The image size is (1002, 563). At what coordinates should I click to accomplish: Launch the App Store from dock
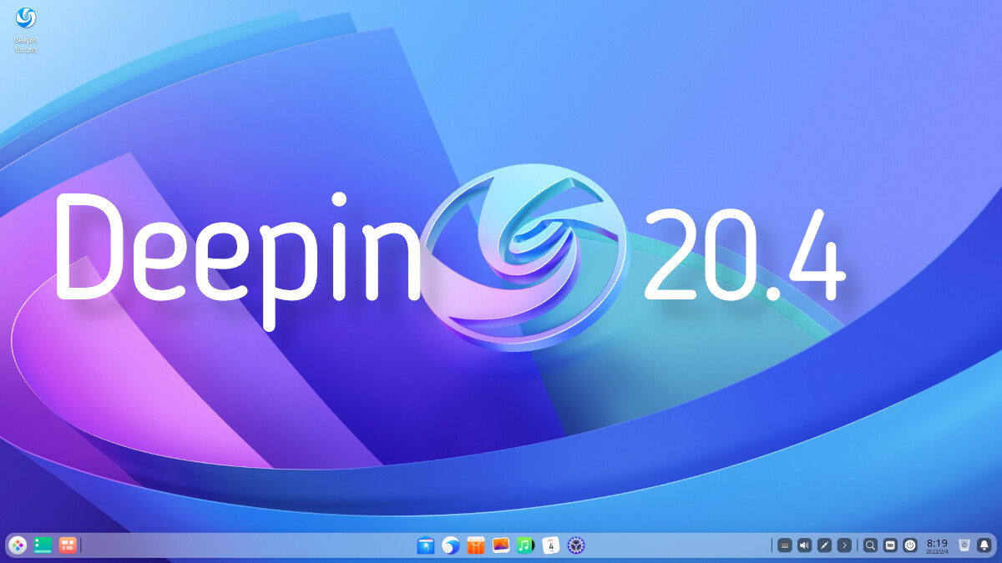point(476,545)
